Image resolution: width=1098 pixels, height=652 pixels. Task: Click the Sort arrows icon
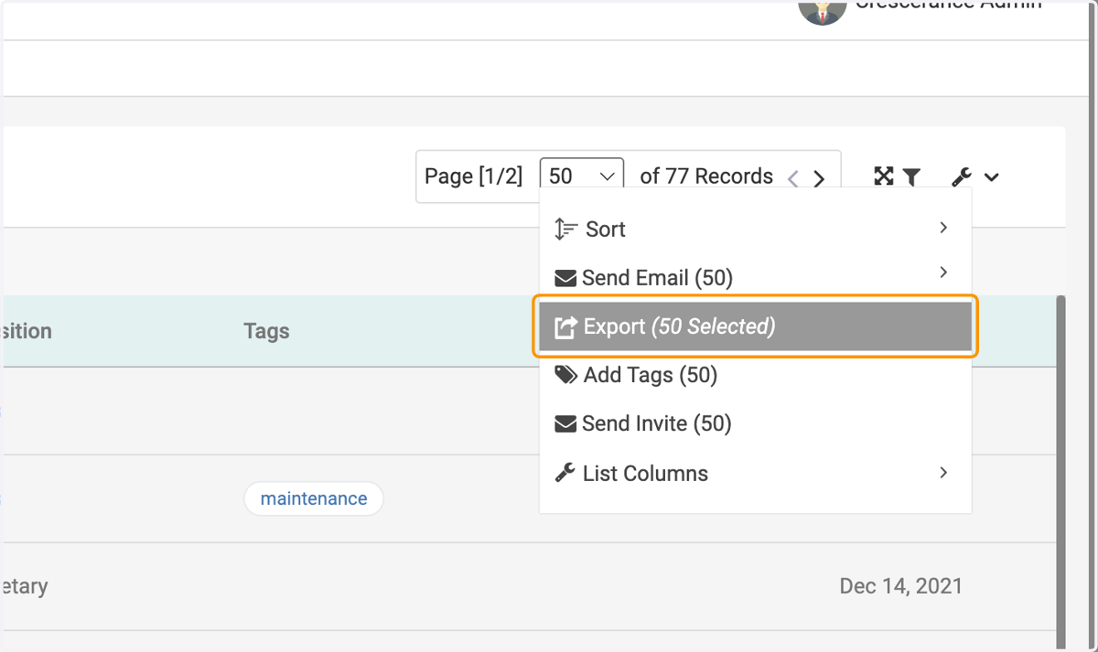[565, 229]
